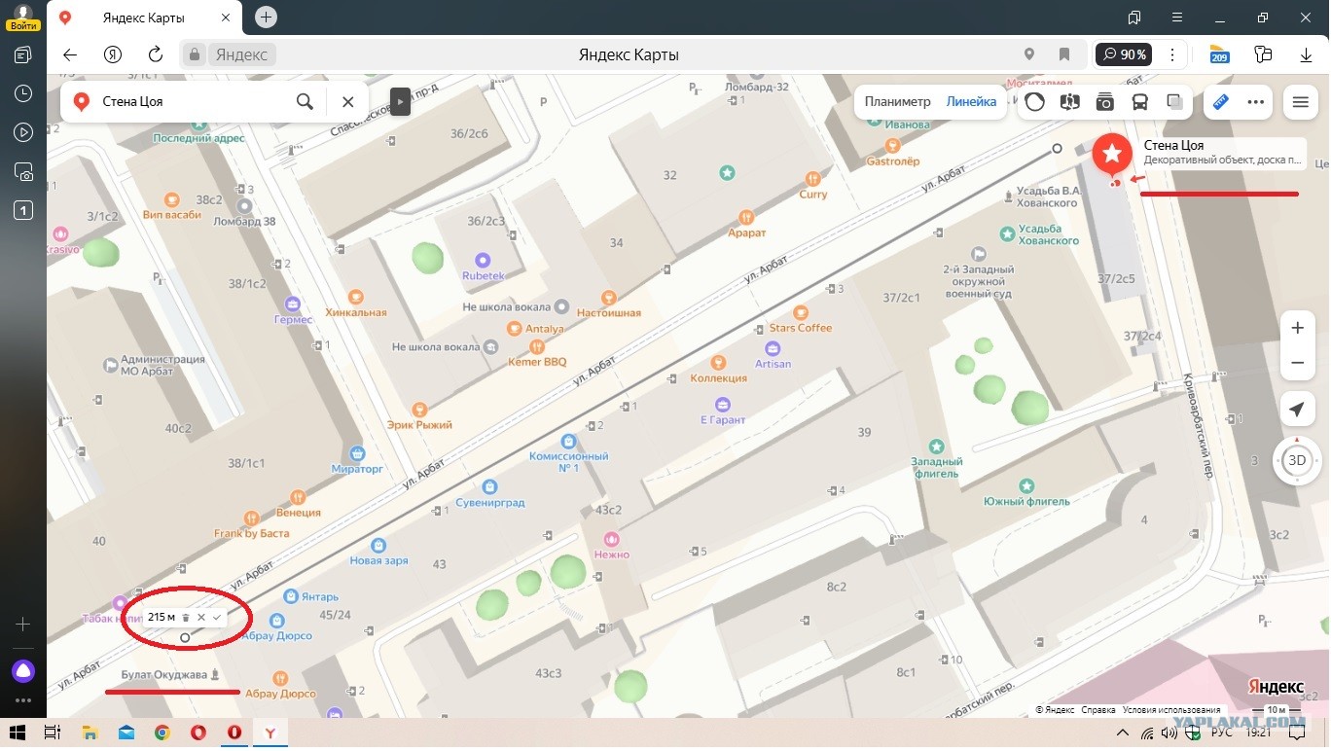Screen dimensions: 1331x751
Task: Select the Stars Coffee place label
Action: (801, 328)
